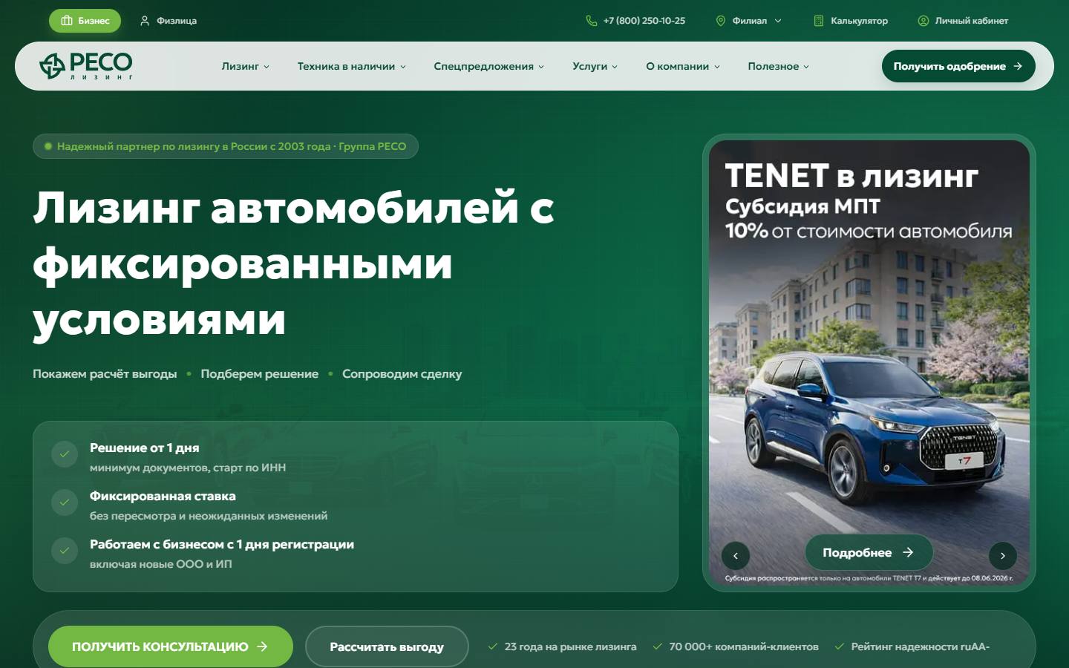1069x668 pixels.
Task: Click the arrow icon in ПОЛУЧИТЬ КОНСУЛЬТАЦИЮ
Action: 262,646
